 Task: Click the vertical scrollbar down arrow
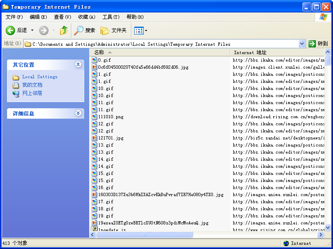328,227
